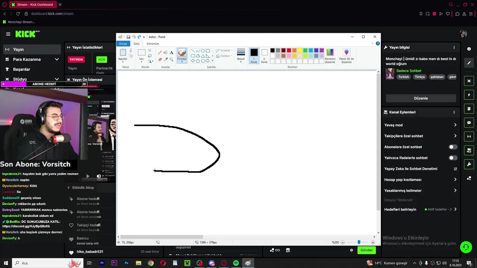Open Chrome from the taskbar

(x=151, y=263)
